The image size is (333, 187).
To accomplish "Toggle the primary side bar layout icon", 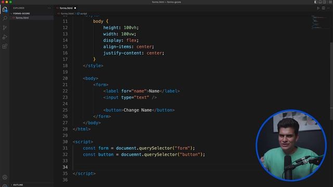I will point(316,2).
